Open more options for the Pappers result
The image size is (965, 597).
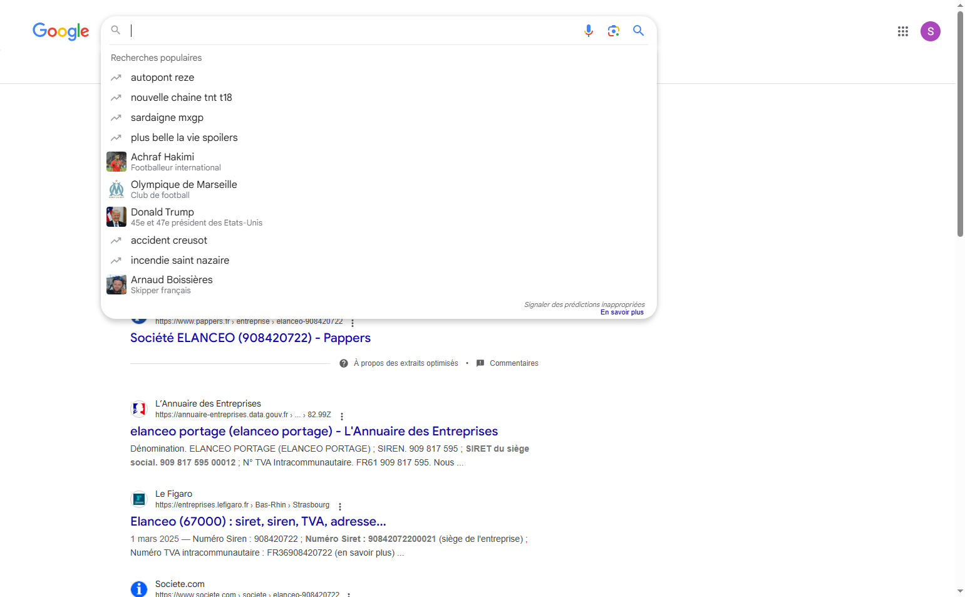pyautogui.click(x=353, y=323)
